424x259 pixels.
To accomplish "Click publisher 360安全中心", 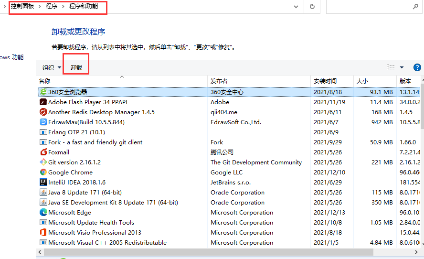I will click(227, 92).
